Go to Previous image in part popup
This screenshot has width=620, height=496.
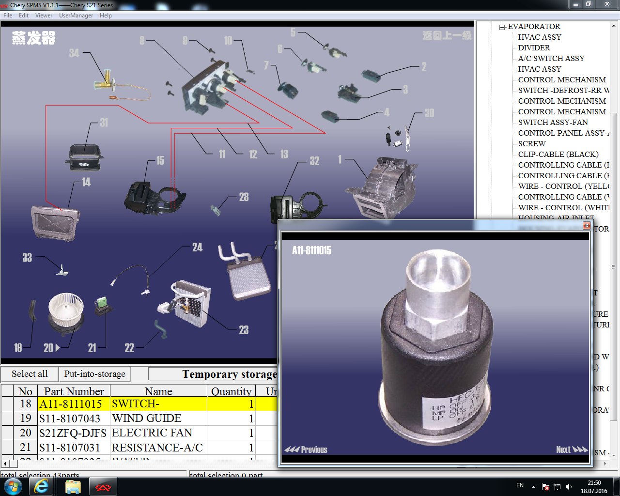coord(306,449)
